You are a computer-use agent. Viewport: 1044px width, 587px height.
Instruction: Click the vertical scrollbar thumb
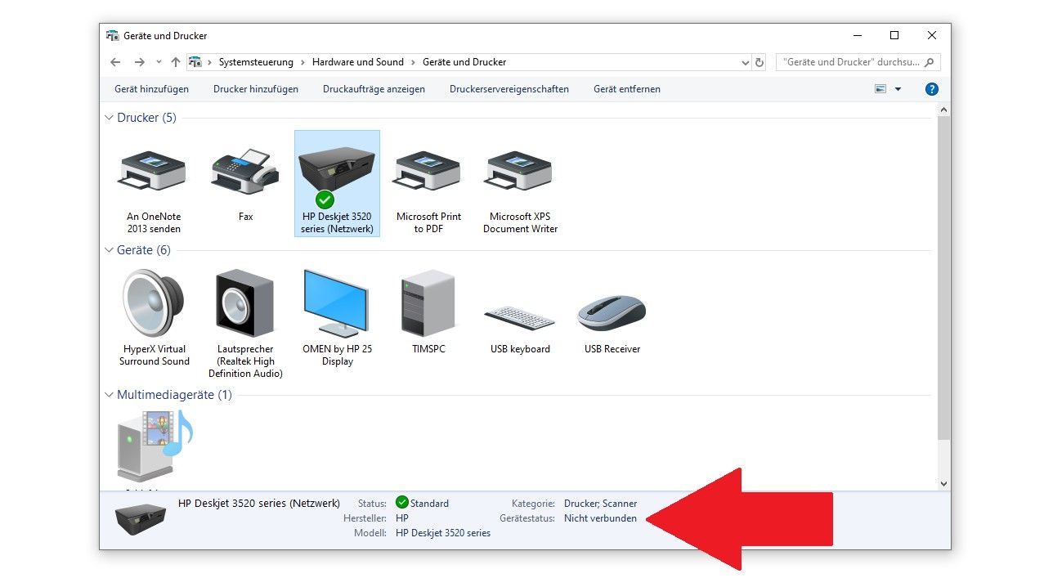pyautogui.click(x=943, y=278)
